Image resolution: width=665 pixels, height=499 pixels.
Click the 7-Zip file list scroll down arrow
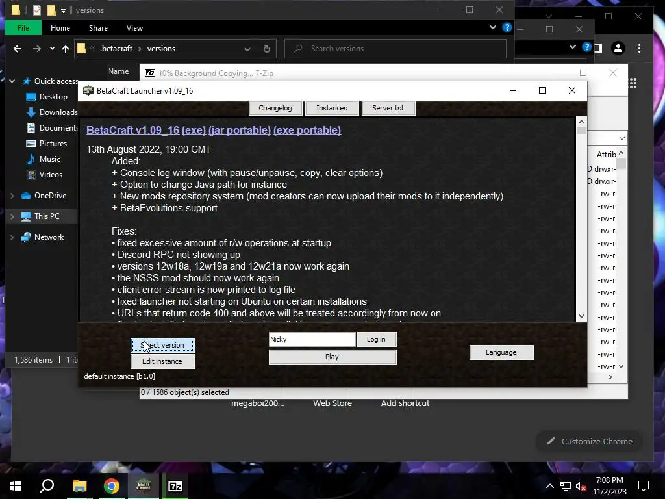pos(621,366)
